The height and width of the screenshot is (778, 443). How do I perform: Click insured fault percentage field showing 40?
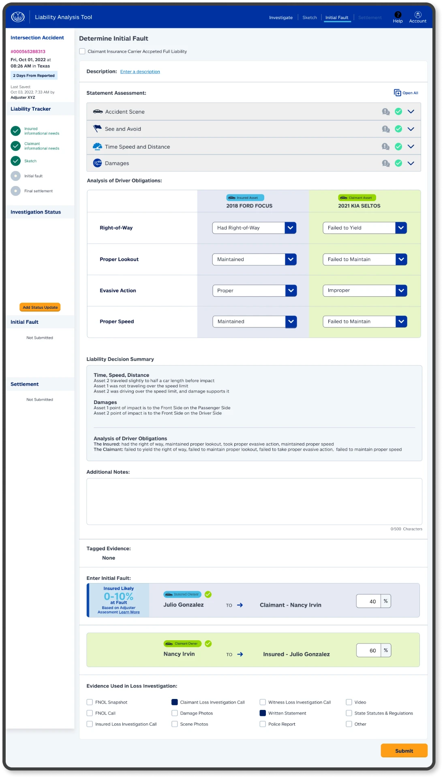[369, 601]
